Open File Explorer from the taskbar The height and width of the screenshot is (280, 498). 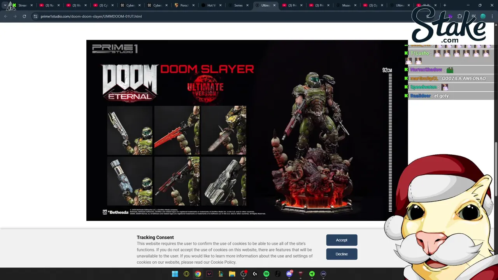coord(232,274)
